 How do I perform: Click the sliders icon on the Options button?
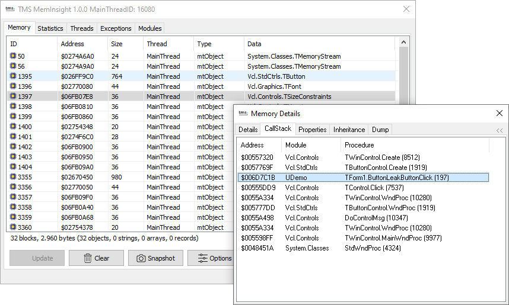202,258
